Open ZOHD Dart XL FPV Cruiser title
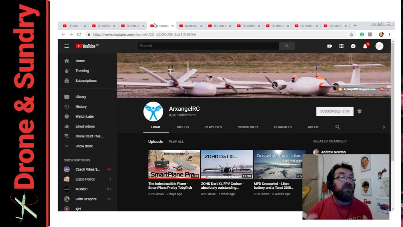 [223, 186]
